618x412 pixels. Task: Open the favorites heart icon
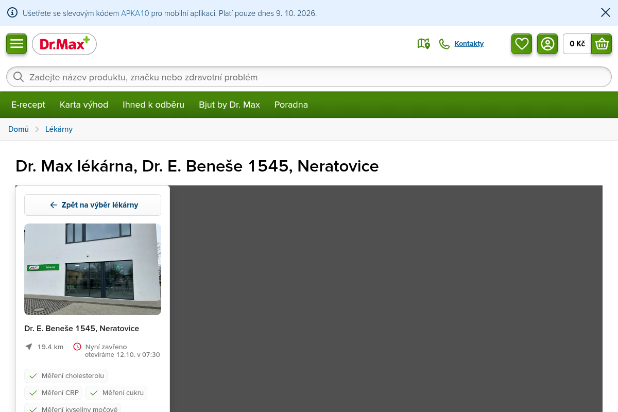pyautogui.click(x=522, y=44)
